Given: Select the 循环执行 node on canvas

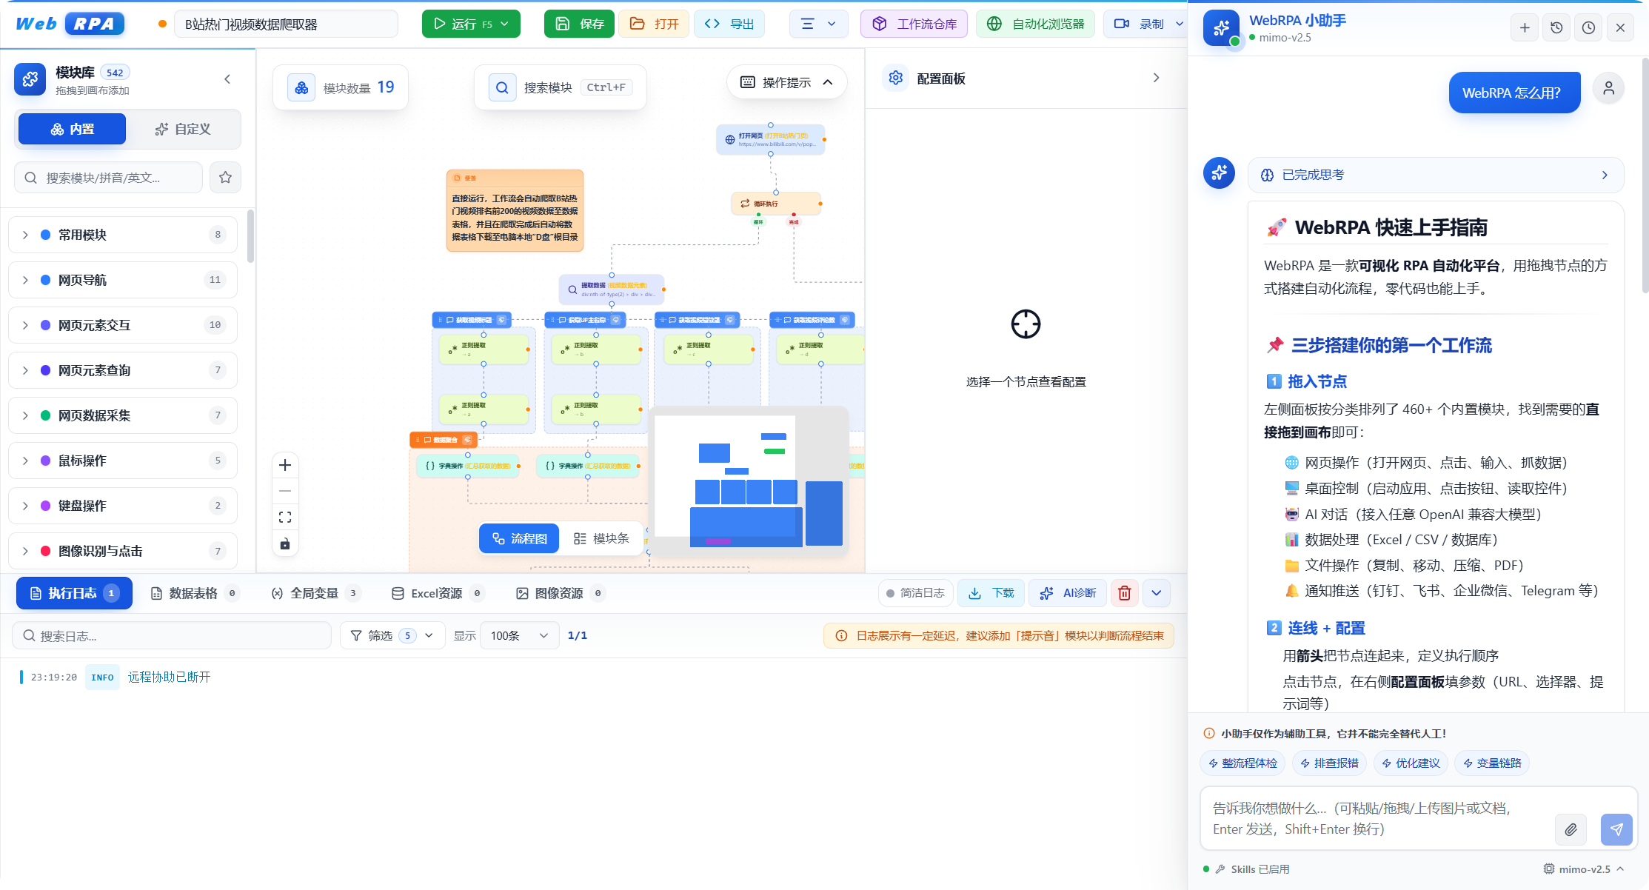Looking at the screenshot, I should click(776, 204).
